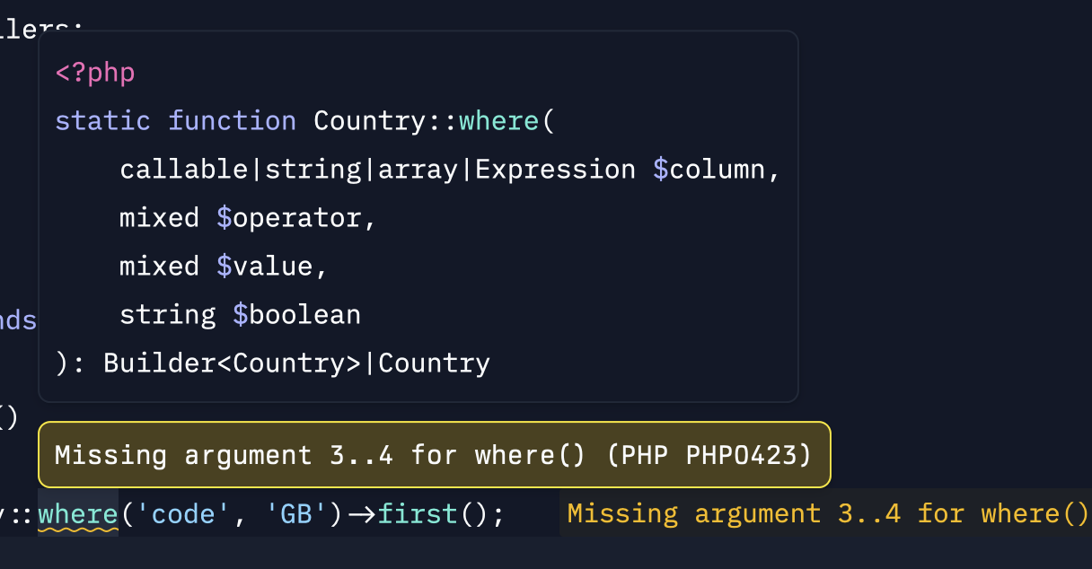Click the yellow Missing argument diagnostic tooltip
Viewport: 1092px width, 569px height.
pyautogui.click(x=434, y=455)
